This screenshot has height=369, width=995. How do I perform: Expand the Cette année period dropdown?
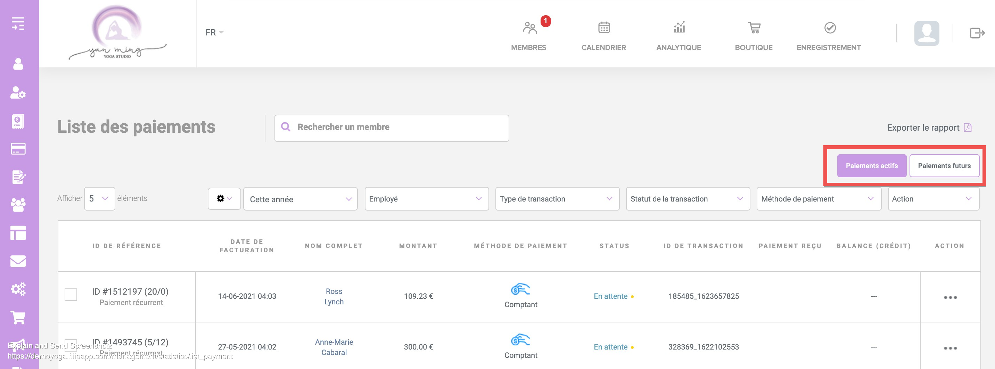coord(300,199)
